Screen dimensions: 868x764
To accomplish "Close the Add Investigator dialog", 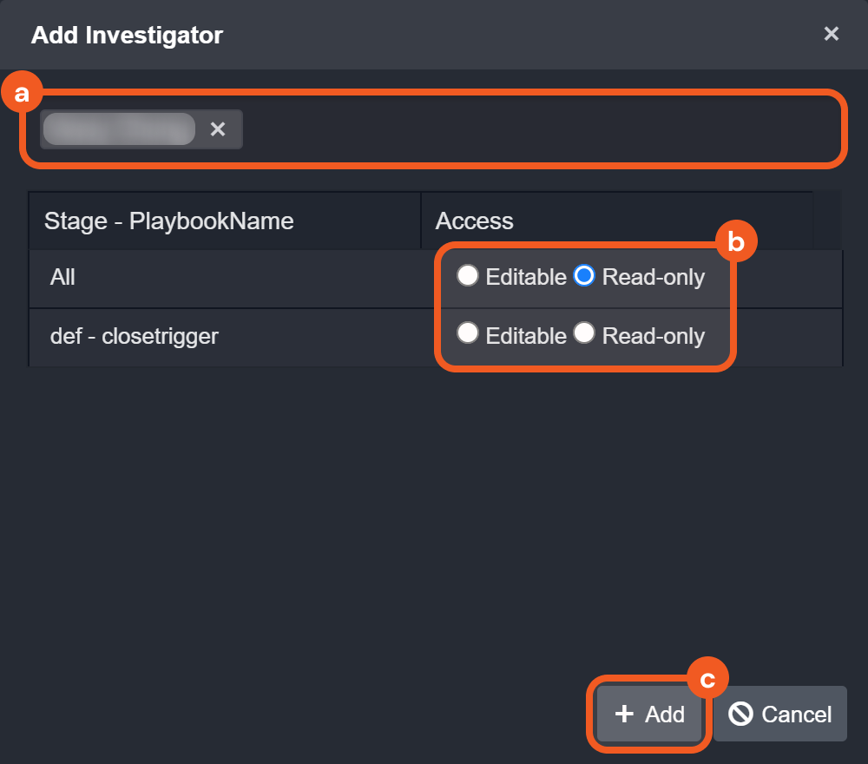I will coord(831,34).
